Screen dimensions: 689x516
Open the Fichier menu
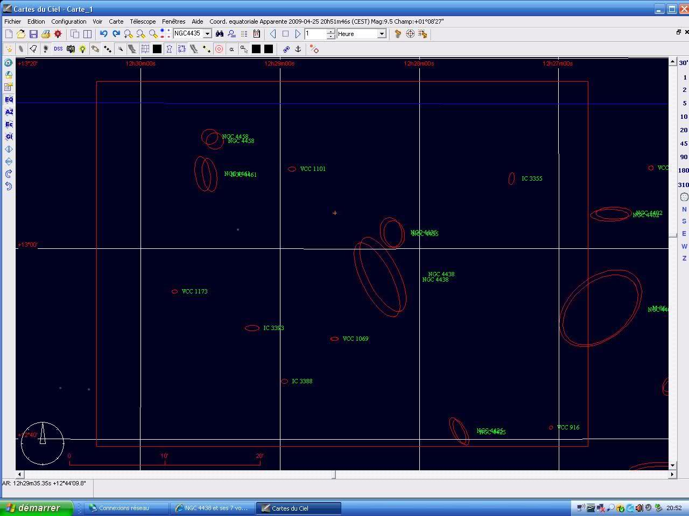click(x=13, y=21)
